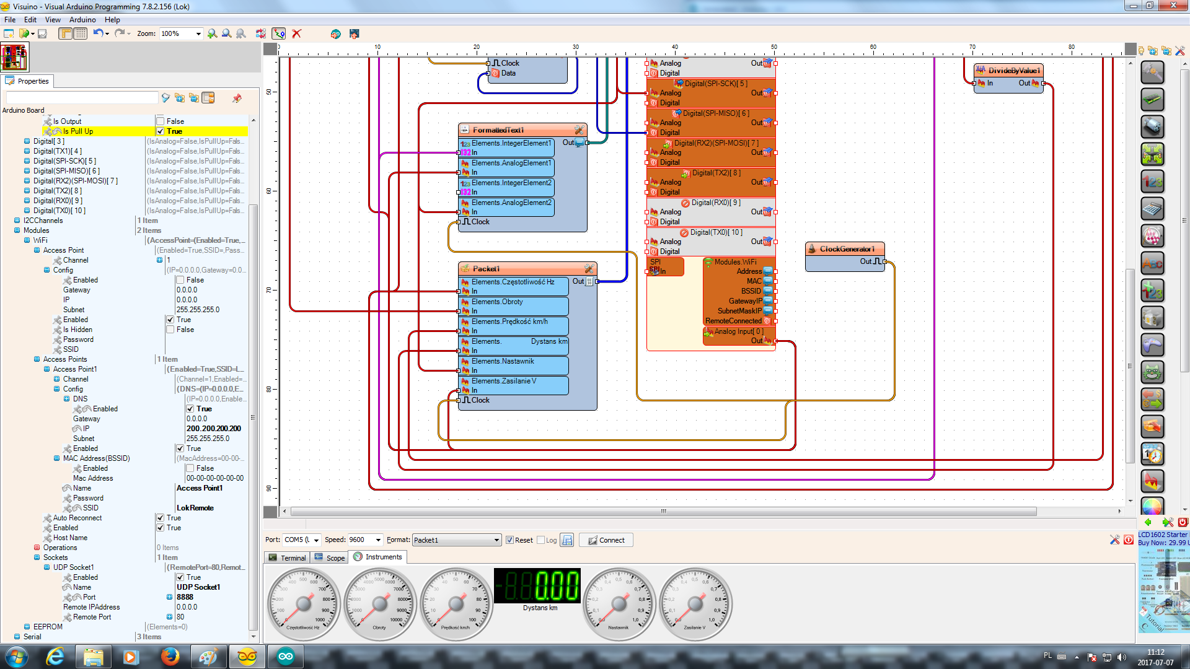The image size is (1190, 669).
Task: Expand the I2CChannels tree node
Action: point(17,221)
